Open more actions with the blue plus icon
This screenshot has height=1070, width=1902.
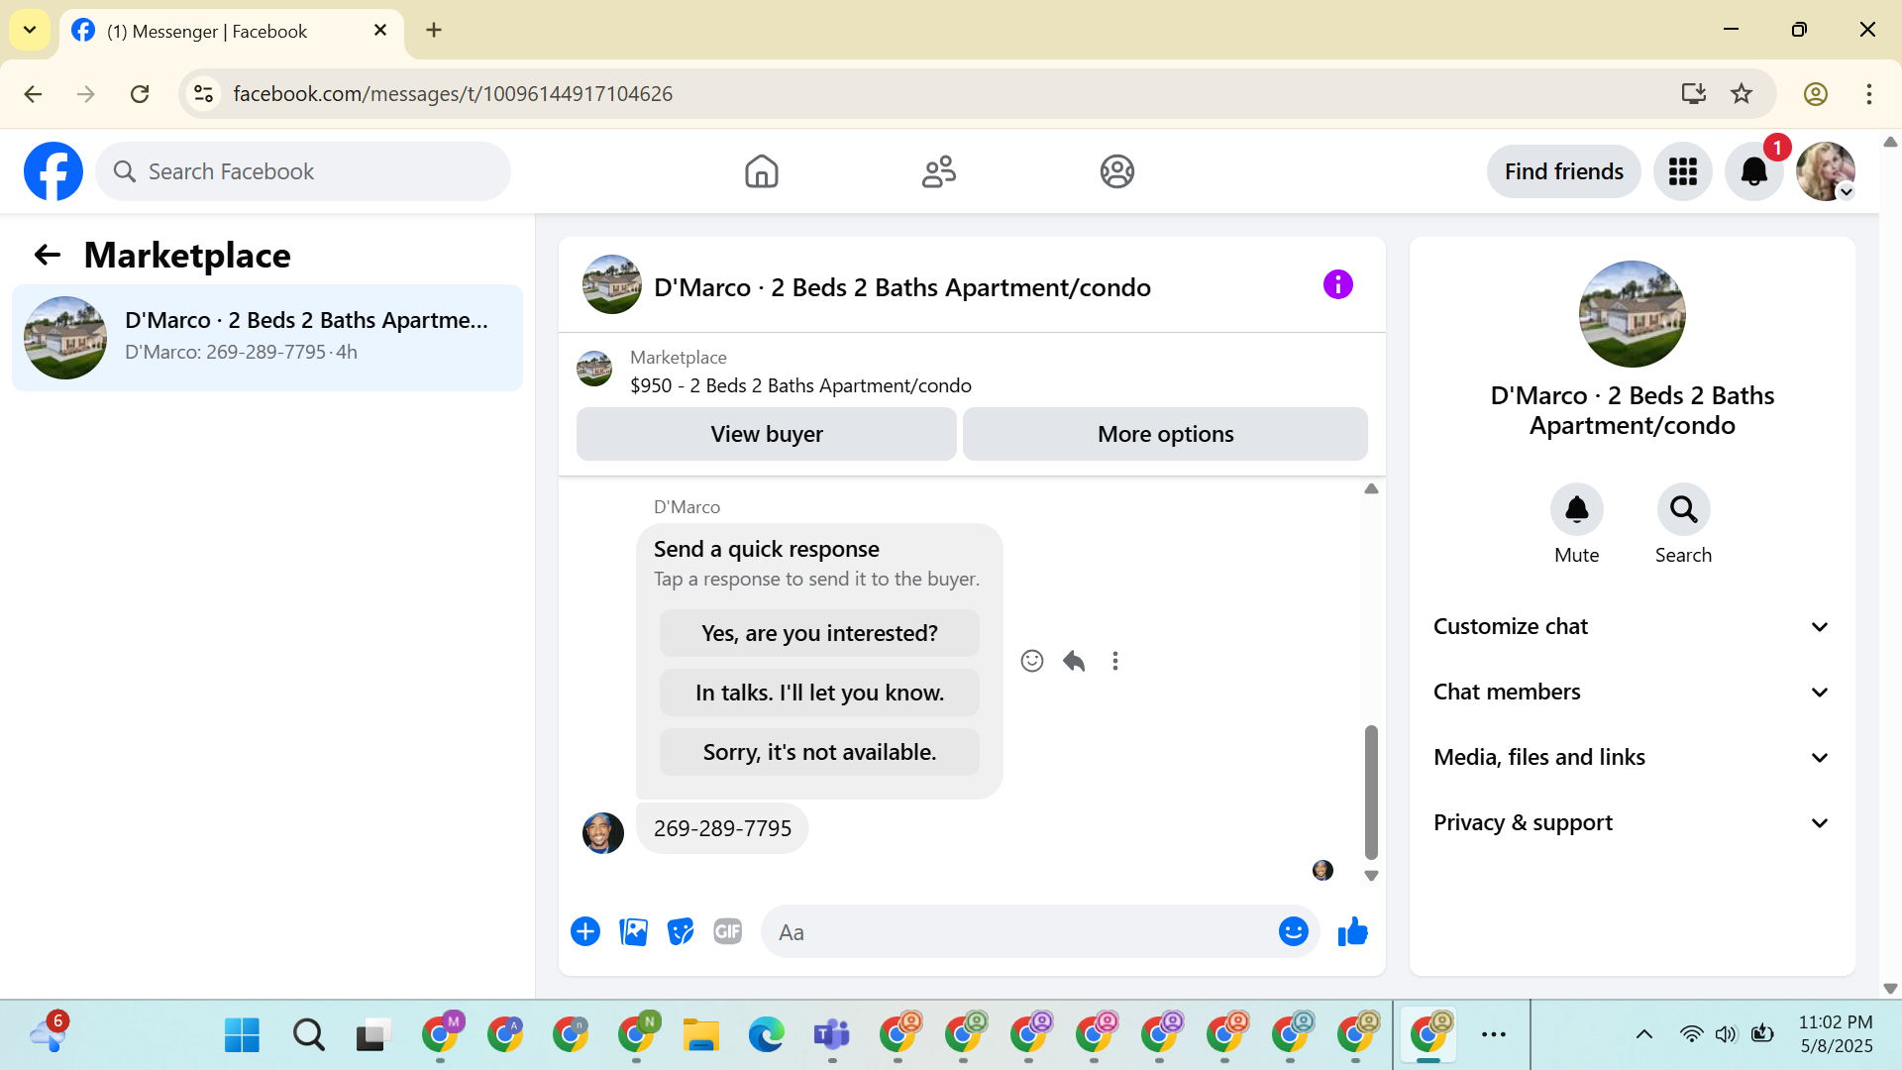pos(585,931)
